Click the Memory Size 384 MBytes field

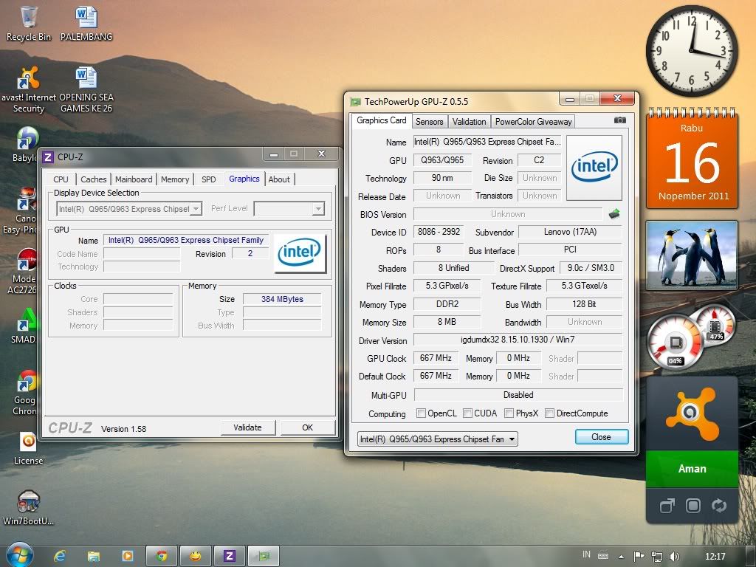tap(282, 299)
